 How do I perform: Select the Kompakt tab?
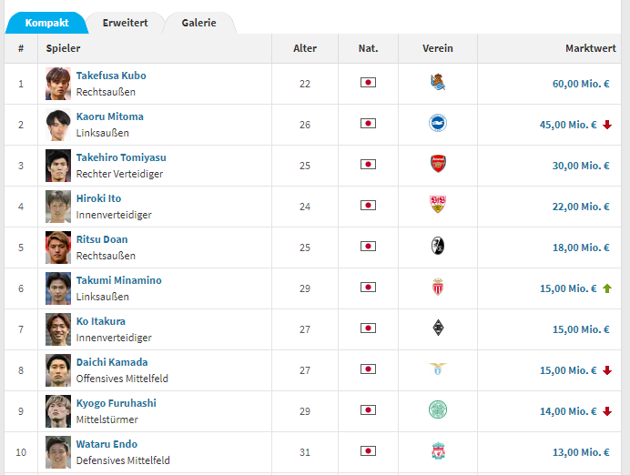point(46,23)
